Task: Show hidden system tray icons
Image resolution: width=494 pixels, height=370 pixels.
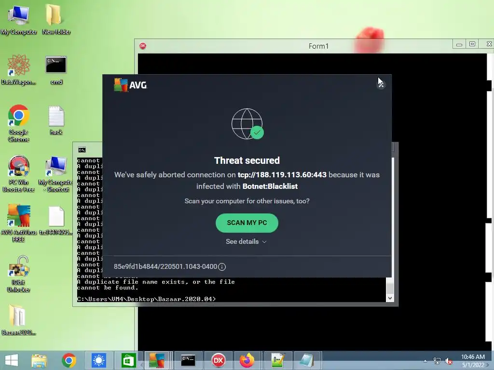Action: point(425,361)
